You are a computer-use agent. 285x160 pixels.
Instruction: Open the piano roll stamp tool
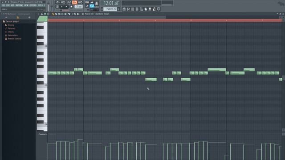pos(48,14)
